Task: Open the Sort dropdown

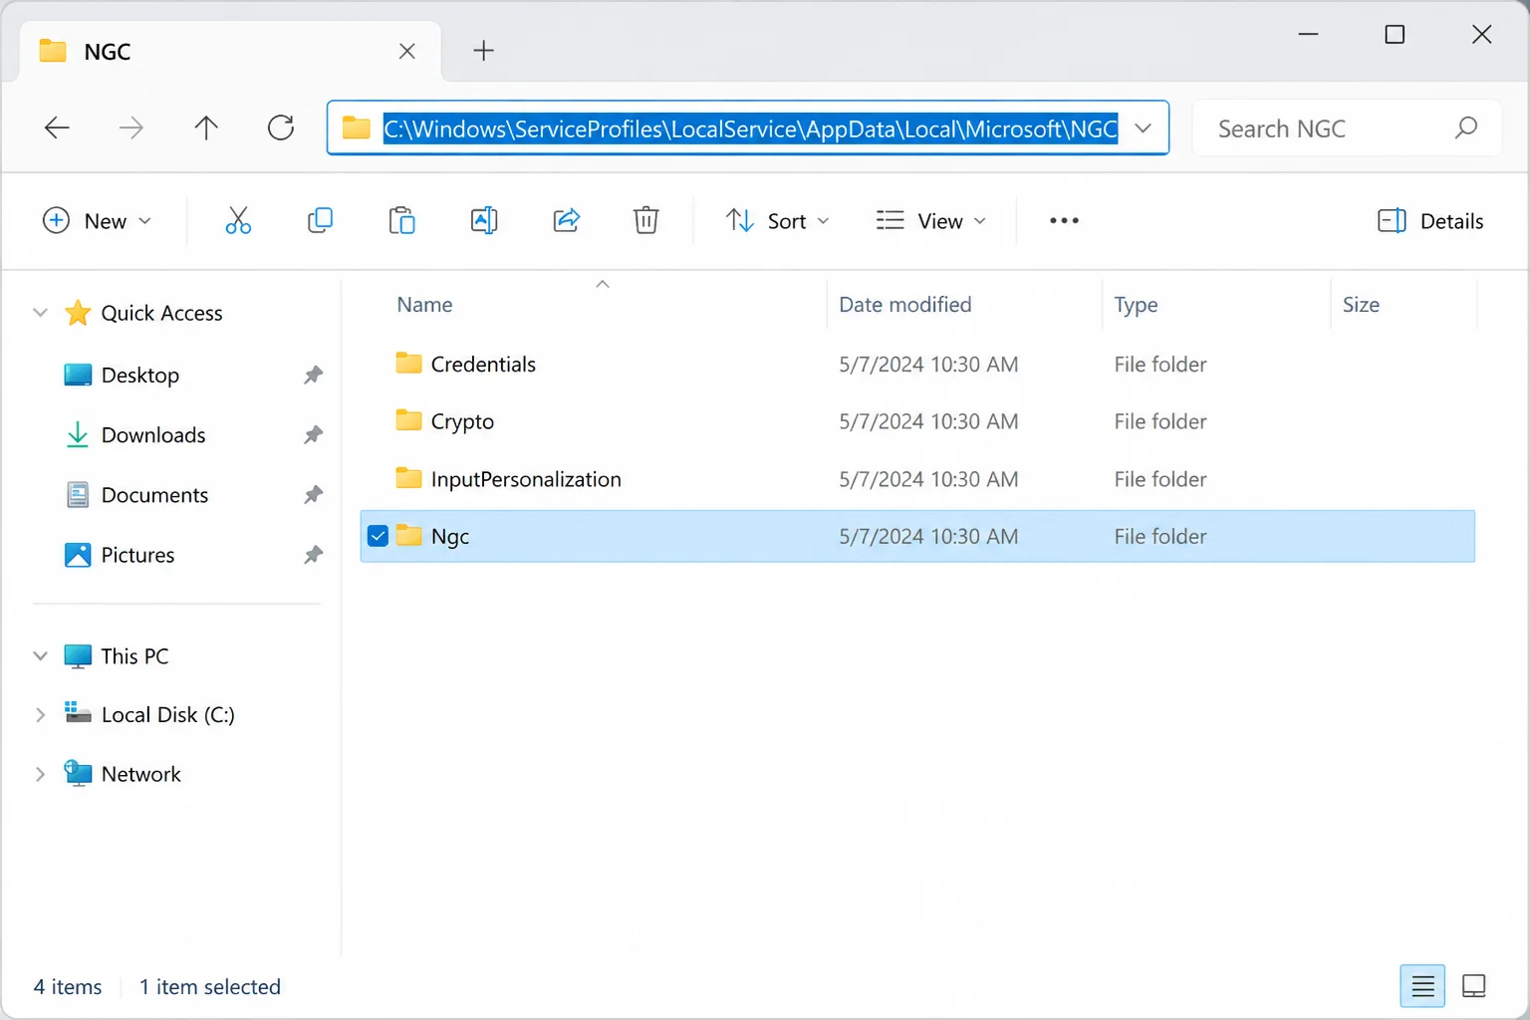Action: 777,220
